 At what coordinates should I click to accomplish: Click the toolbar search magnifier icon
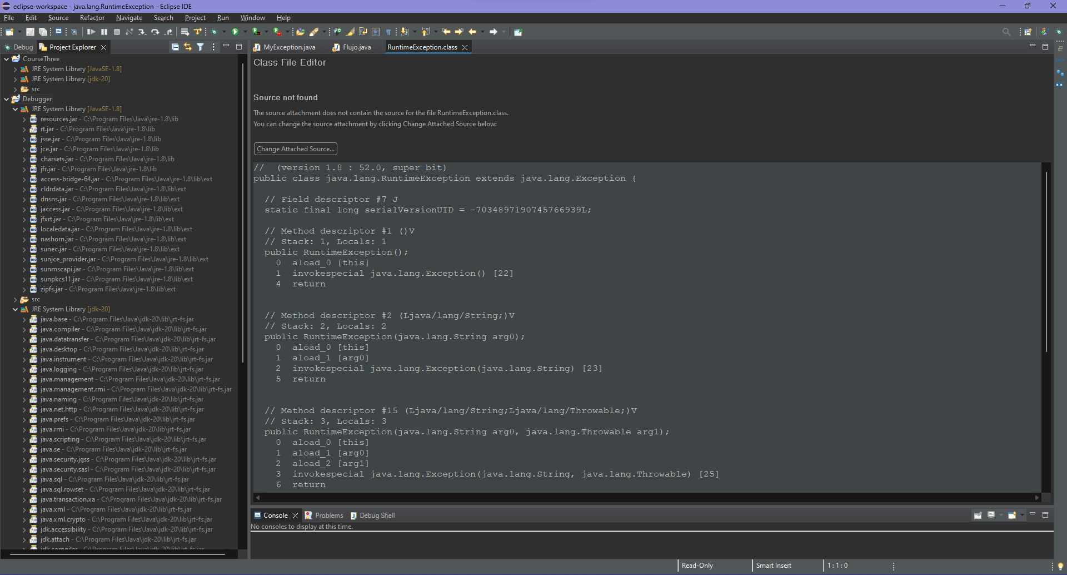(x=1006, y=32)
